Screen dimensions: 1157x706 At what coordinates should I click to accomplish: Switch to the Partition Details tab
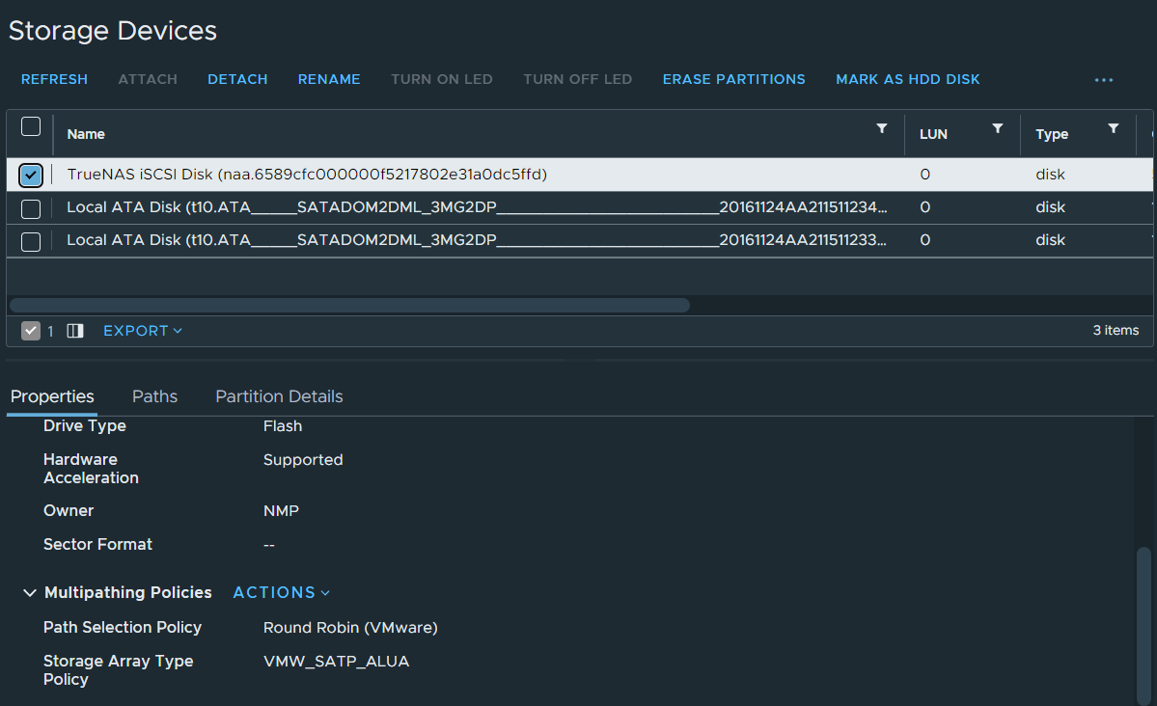point(279,396)
